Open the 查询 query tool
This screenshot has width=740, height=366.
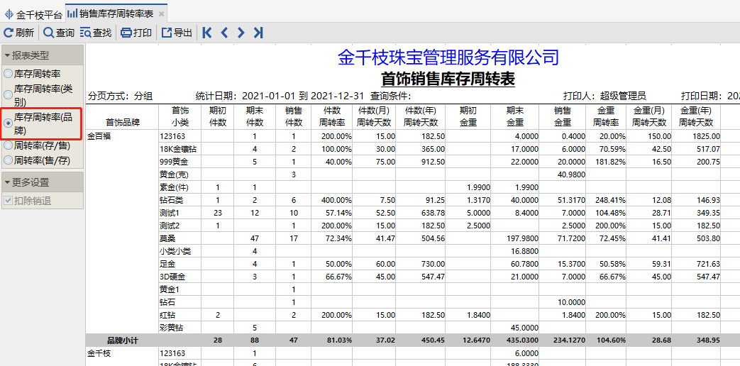pyautogui.click(x=59, y=33)
